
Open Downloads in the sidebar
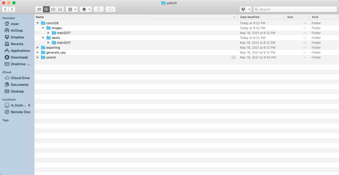[19, 57]
